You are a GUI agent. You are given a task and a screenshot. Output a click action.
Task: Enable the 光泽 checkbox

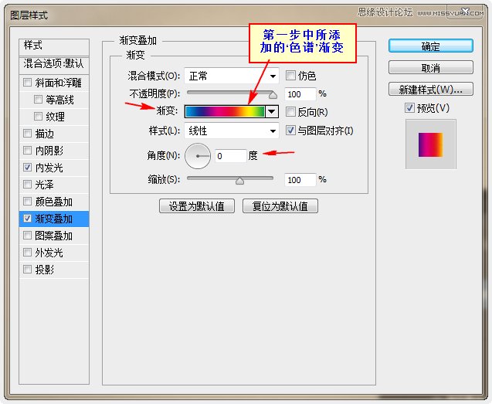(x=27, y=185)
